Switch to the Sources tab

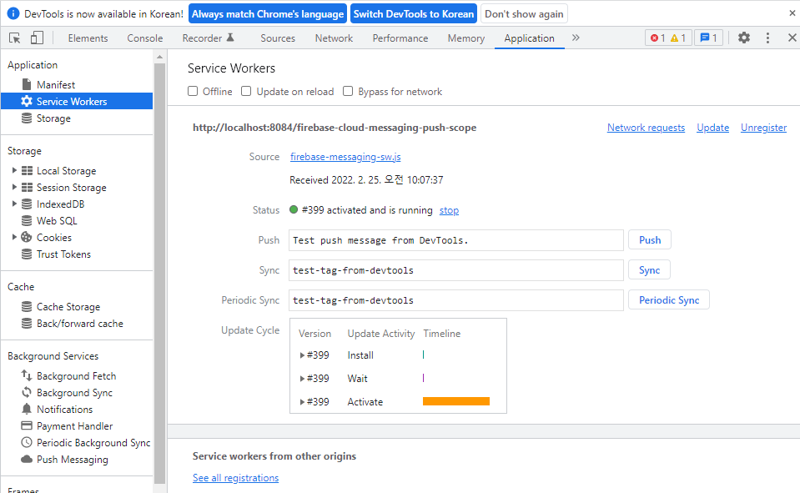point(278,38)
